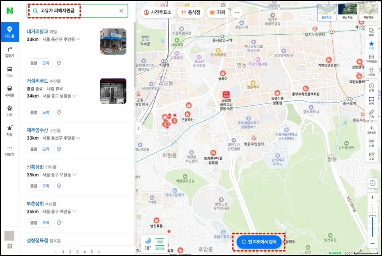The height and width of the screenshot is (256, 382).
Task: Open the 버스 bus sidebar item
Action: [9, 71]
